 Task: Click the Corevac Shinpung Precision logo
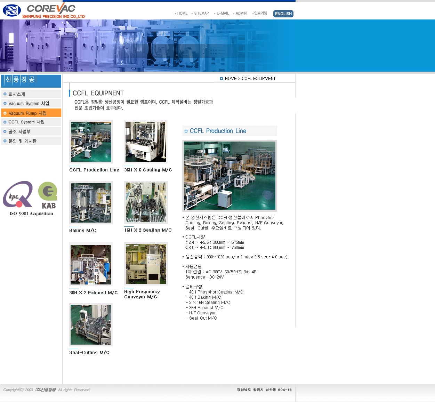pos(44,10)
